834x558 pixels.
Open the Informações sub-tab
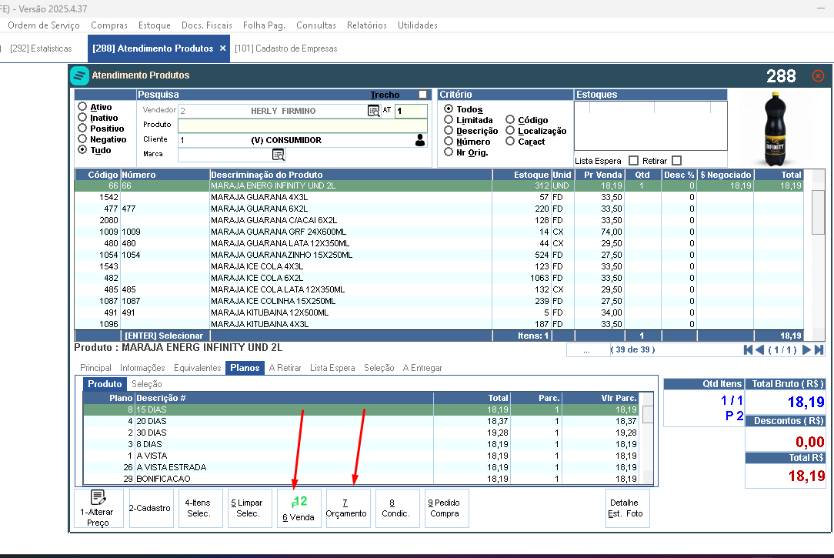pyautogui.click(x=142, y=368)
